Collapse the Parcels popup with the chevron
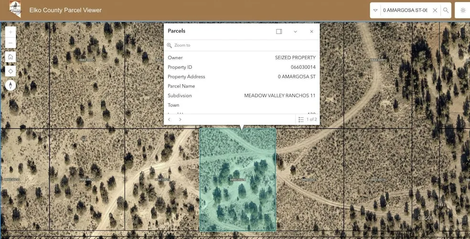Image resolution: width=470 pixels, height=239 pixels. (x=295, y=31)
